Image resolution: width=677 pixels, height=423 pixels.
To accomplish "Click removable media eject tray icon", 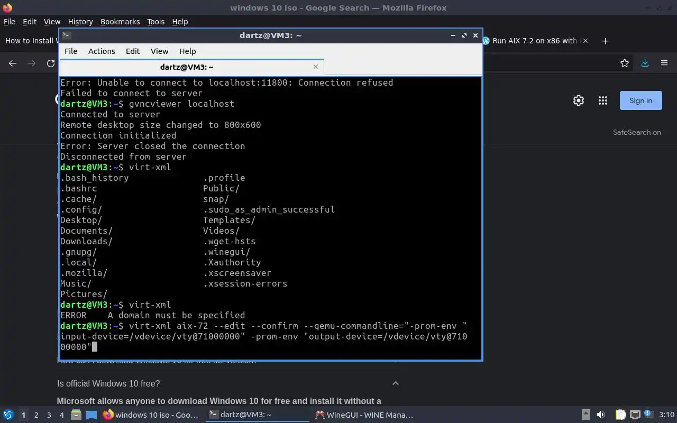I will coord(585,415).
